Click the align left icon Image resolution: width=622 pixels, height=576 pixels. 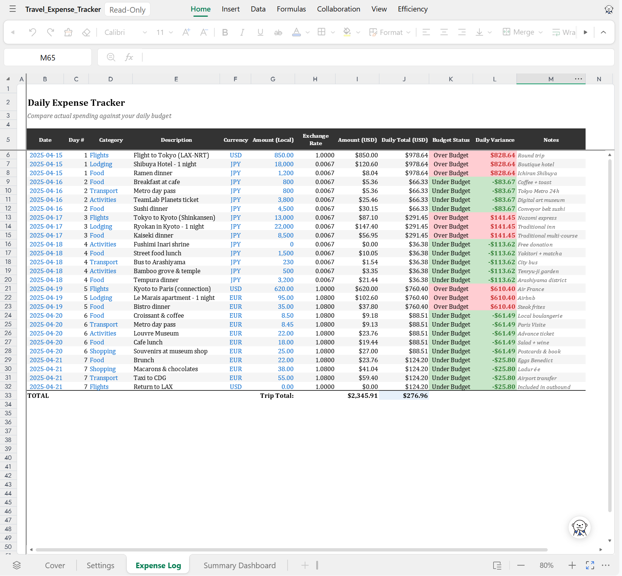pyautogui.click(x=426, y=32)
